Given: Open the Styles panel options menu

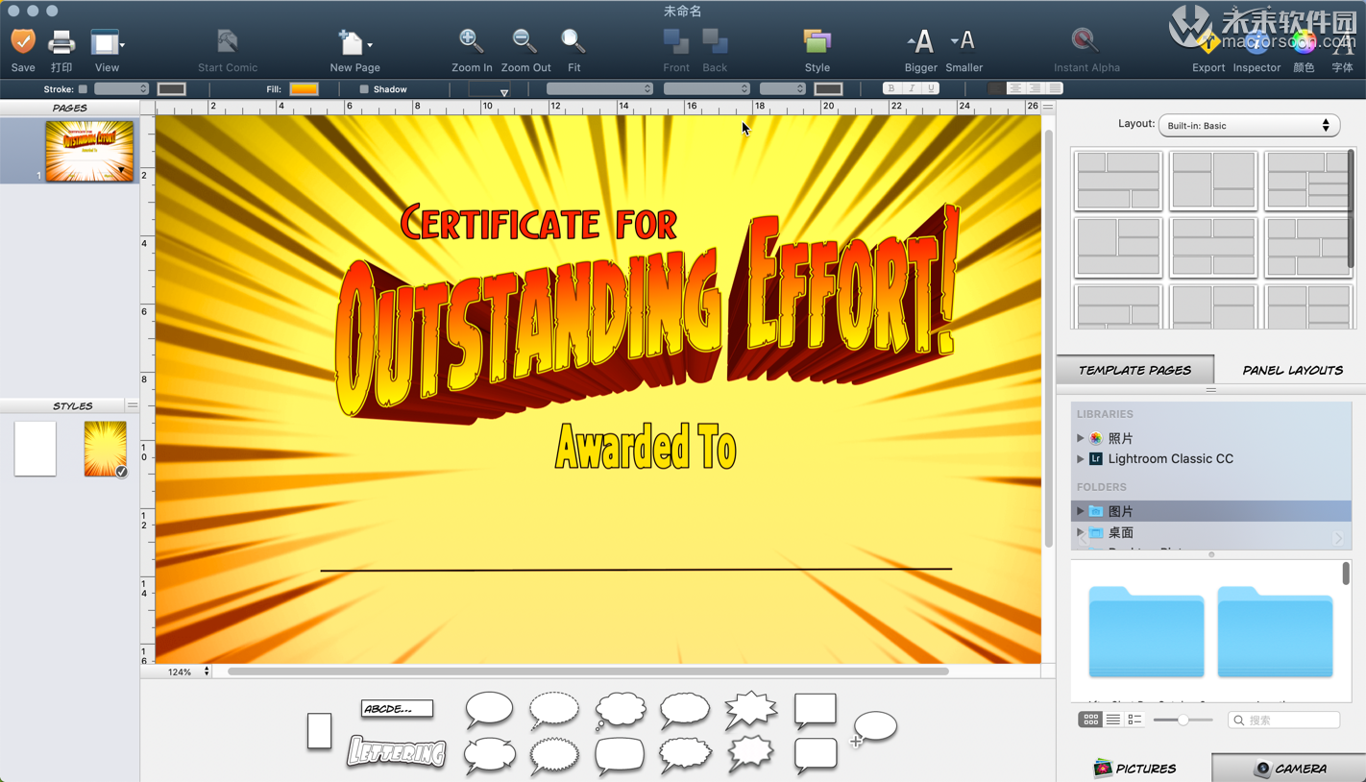Looking at the screenshot, I should click(133, 405).
